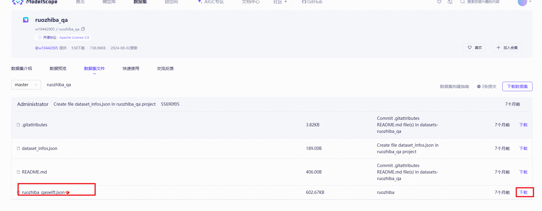Open the dataset_infos.json file
Image resolution: width=542 pixels, height=211 pixels.
[40, 148]
